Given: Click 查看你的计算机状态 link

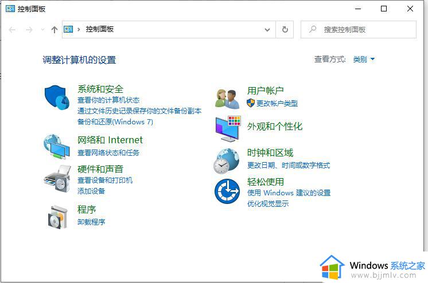Looking at the screenshot, I should 108,100.
